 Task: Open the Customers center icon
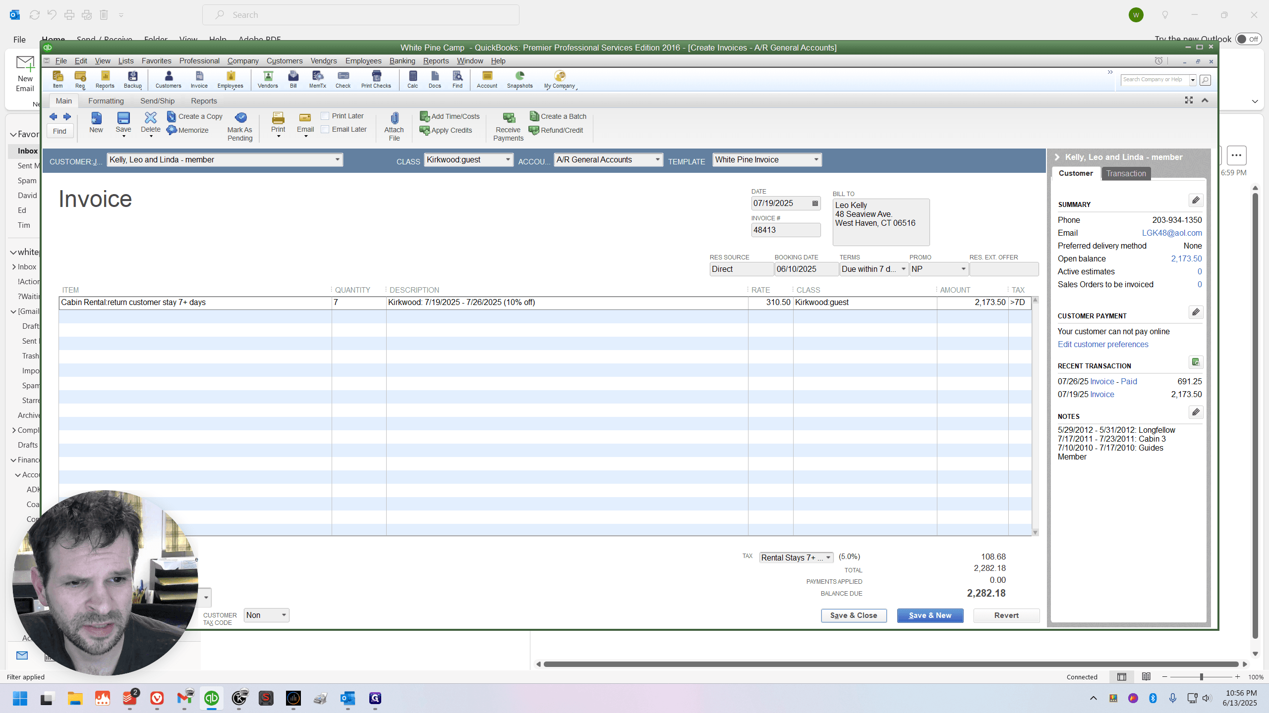(169, 79)
